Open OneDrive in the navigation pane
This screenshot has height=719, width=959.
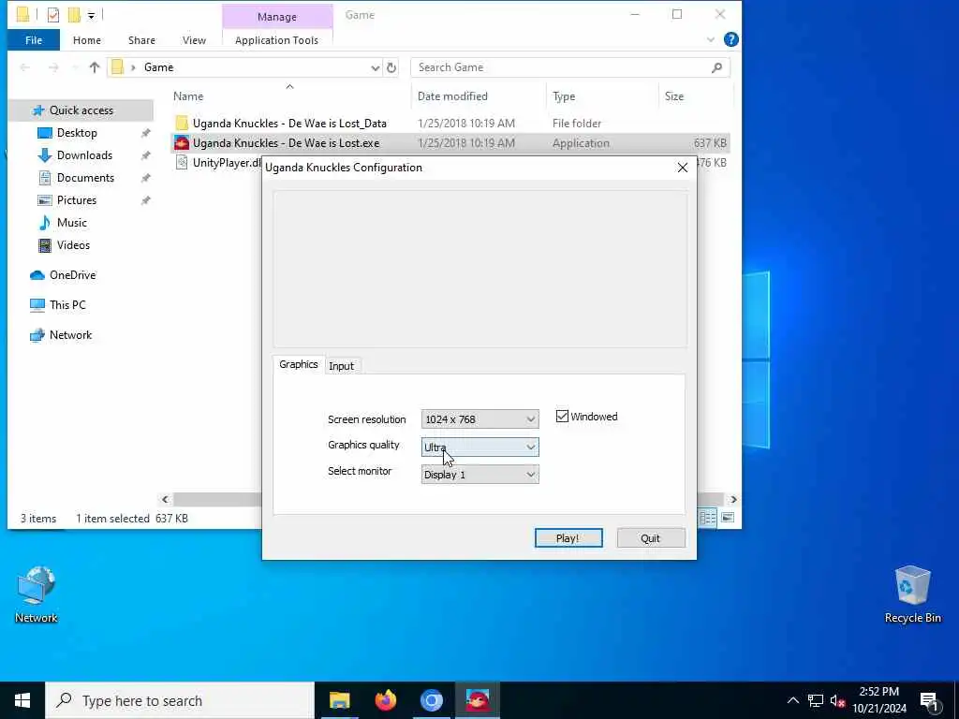72,275
